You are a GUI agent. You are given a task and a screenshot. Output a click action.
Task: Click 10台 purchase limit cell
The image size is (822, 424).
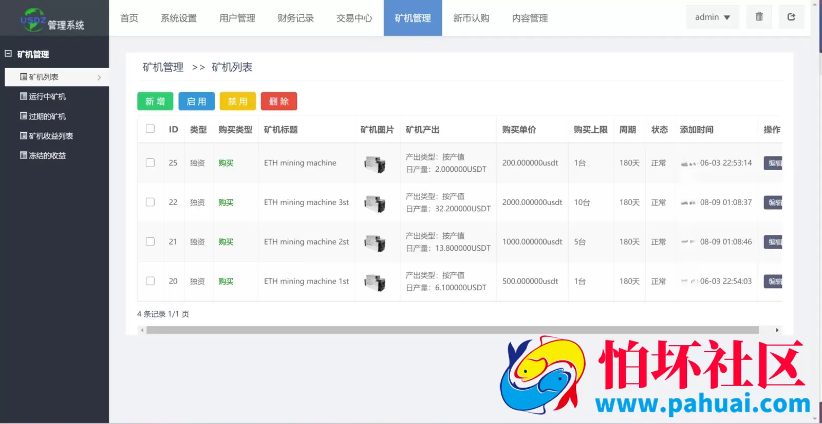point(582,203)
